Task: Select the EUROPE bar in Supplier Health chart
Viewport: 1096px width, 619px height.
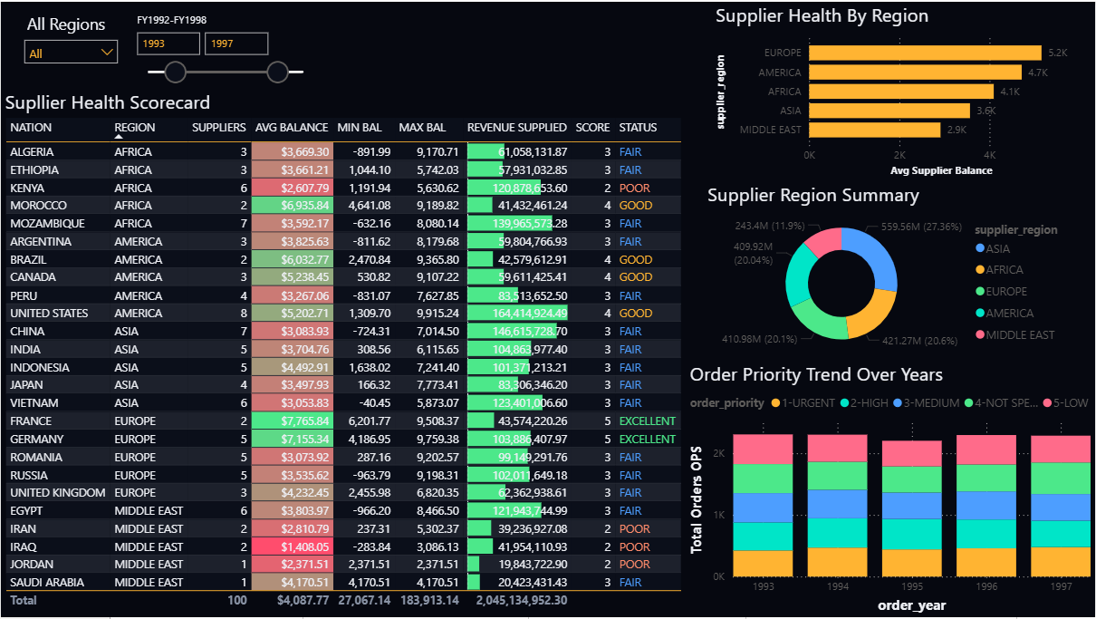Action: pos(926,53)
